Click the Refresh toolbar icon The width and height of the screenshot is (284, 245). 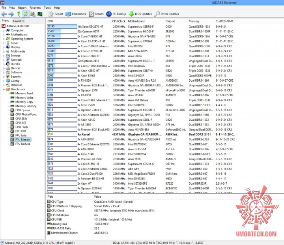click(x=26, y=14)
